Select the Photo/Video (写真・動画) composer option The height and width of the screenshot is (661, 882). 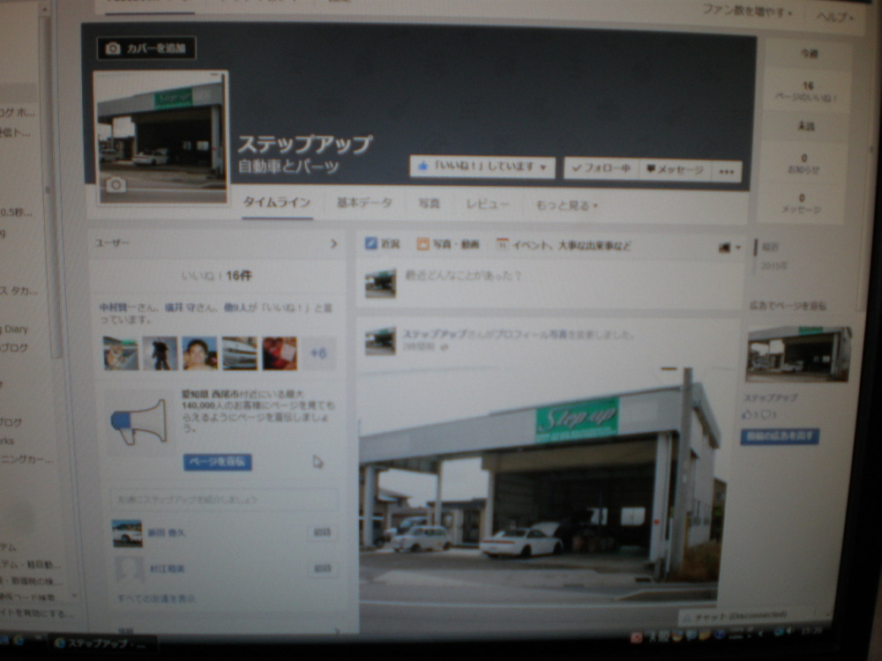point(448,244)
